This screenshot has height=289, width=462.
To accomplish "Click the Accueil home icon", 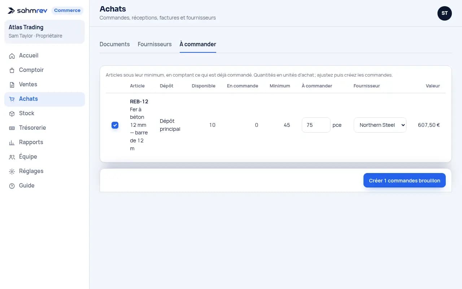I will tap(12, 56).
